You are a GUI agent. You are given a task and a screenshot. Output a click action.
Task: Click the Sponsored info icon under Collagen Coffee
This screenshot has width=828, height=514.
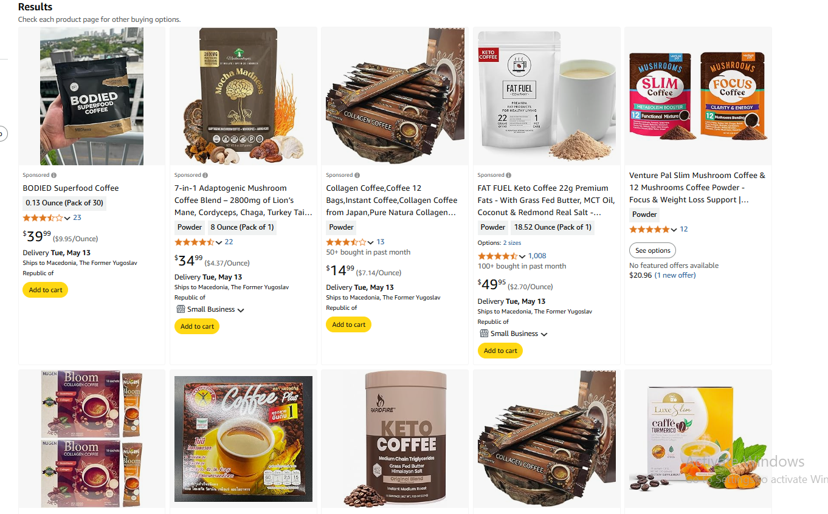pyautogui.click(x=357, y=175)
